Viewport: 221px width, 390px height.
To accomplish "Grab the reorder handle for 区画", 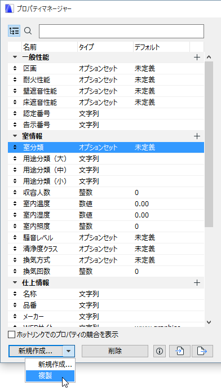I will click(x=15, y=69).
